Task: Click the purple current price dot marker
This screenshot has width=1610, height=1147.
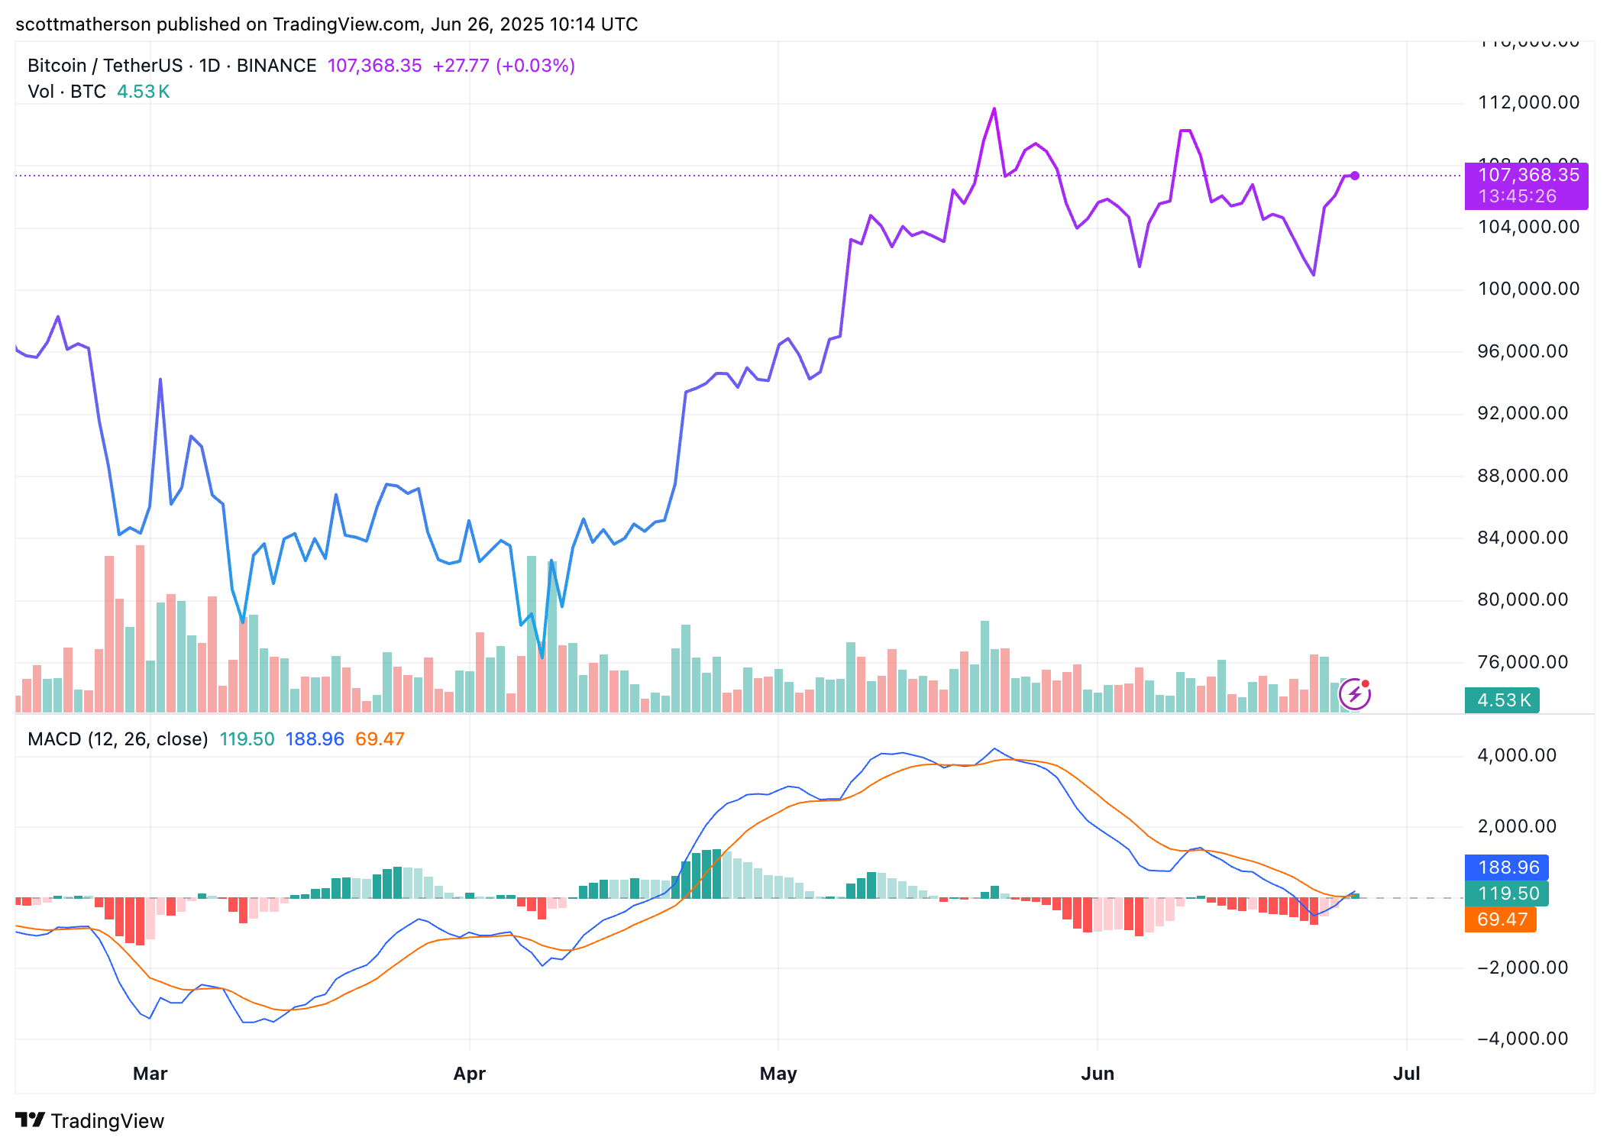Action: (x=1354, y=176)
